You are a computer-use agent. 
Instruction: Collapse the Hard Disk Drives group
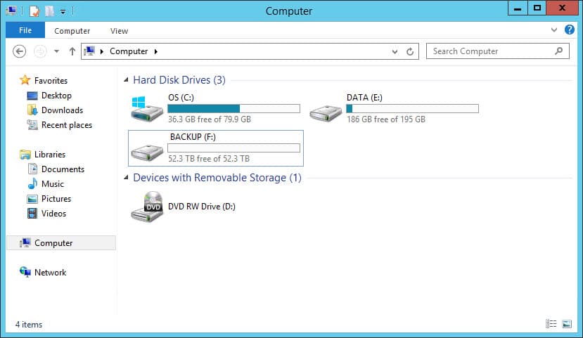coord(126,79)
